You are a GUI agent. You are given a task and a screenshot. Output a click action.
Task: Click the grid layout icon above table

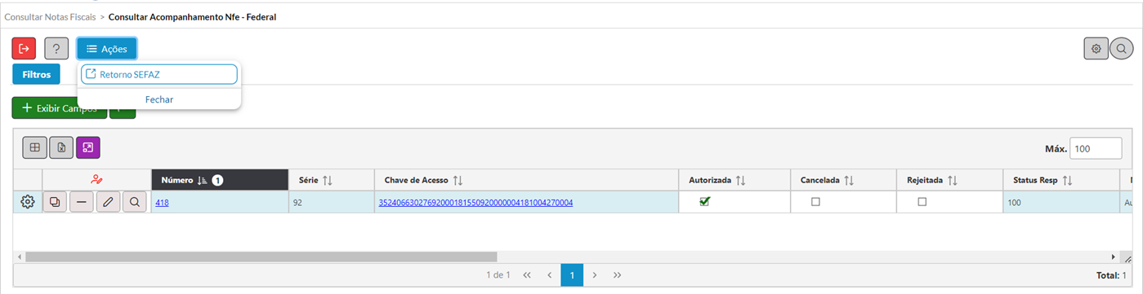point(34,147)
